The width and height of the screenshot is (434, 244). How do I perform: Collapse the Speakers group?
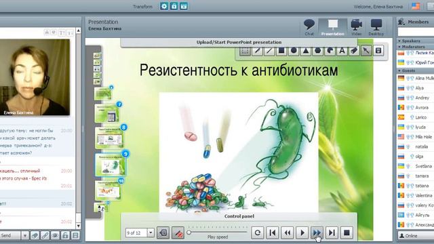[x=399, y=41]
